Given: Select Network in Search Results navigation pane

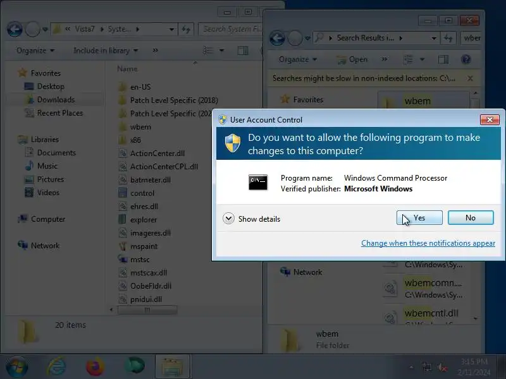Looking at the screenshot, I should [x=301, y=272].
